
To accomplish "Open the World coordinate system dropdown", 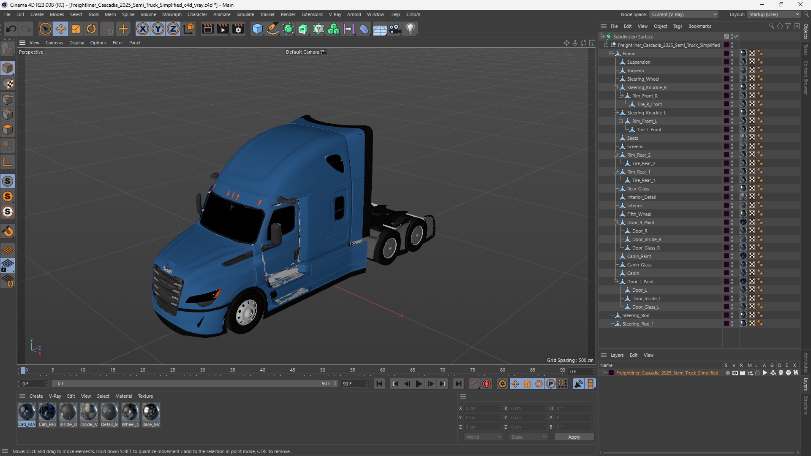I will 483,437.
